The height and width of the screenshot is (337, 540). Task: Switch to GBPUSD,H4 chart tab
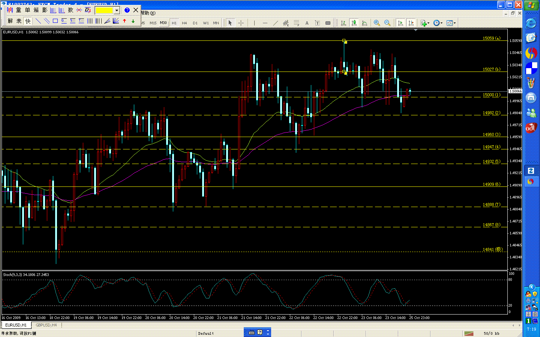tap(46, 325)
